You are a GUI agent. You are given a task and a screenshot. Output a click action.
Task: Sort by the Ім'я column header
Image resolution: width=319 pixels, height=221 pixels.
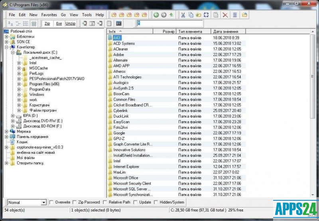[130, 31]
